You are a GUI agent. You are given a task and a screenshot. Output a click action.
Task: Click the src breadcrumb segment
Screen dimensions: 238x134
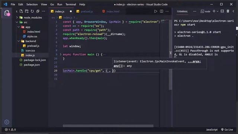click(x=53, y=17)
